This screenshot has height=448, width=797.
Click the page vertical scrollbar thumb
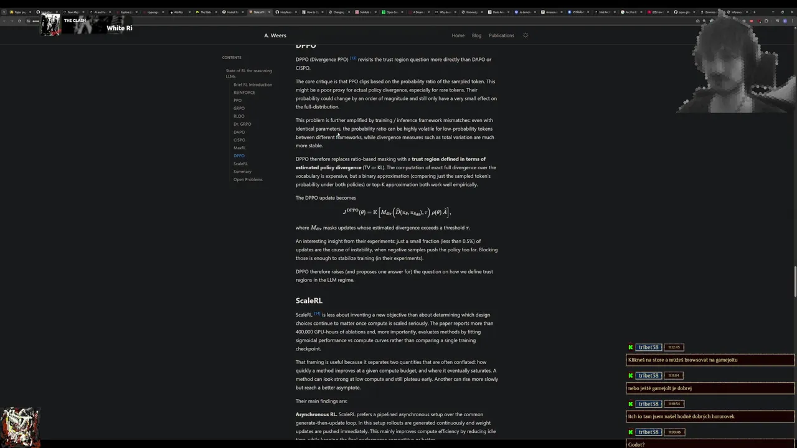pyautogui.click(x=795, y=282)
